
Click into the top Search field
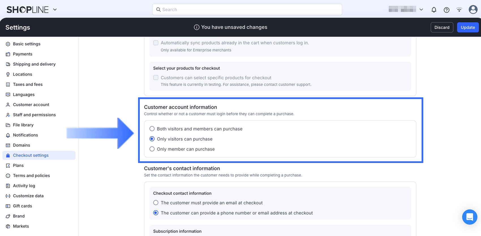(x=247, y=10)
